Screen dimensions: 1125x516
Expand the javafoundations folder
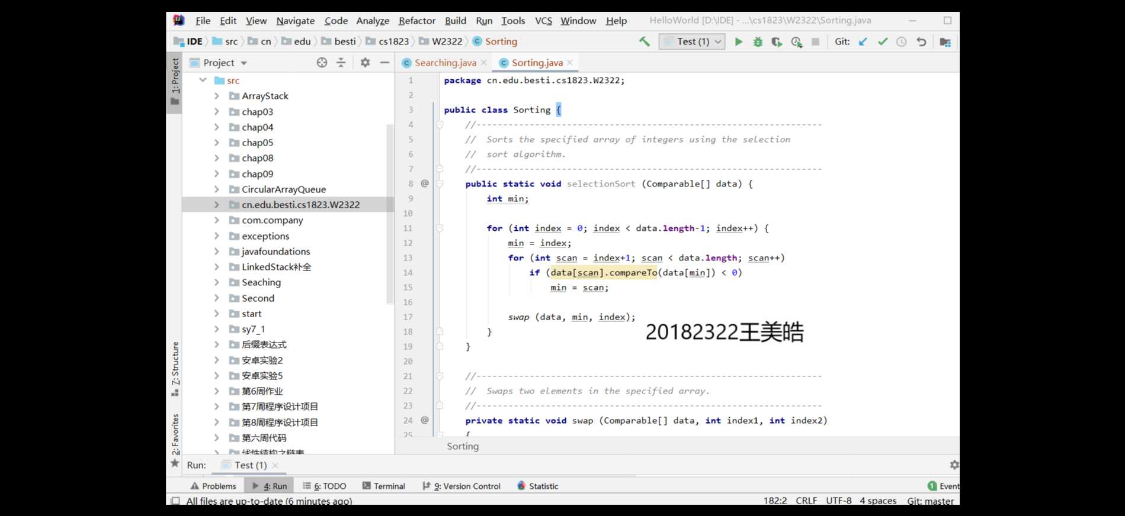point(217,251)
